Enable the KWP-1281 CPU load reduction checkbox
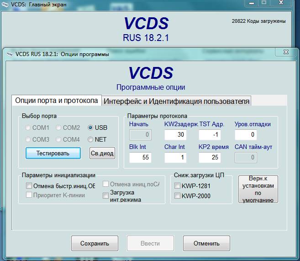Viewport: 300px width, 261px height. point(178,186)
